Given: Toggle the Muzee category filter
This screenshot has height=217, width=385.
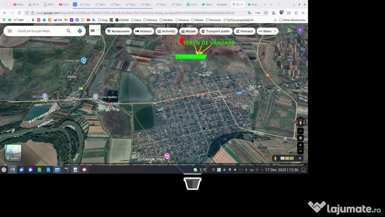Looking at the screenshot, I should [188, 31].
